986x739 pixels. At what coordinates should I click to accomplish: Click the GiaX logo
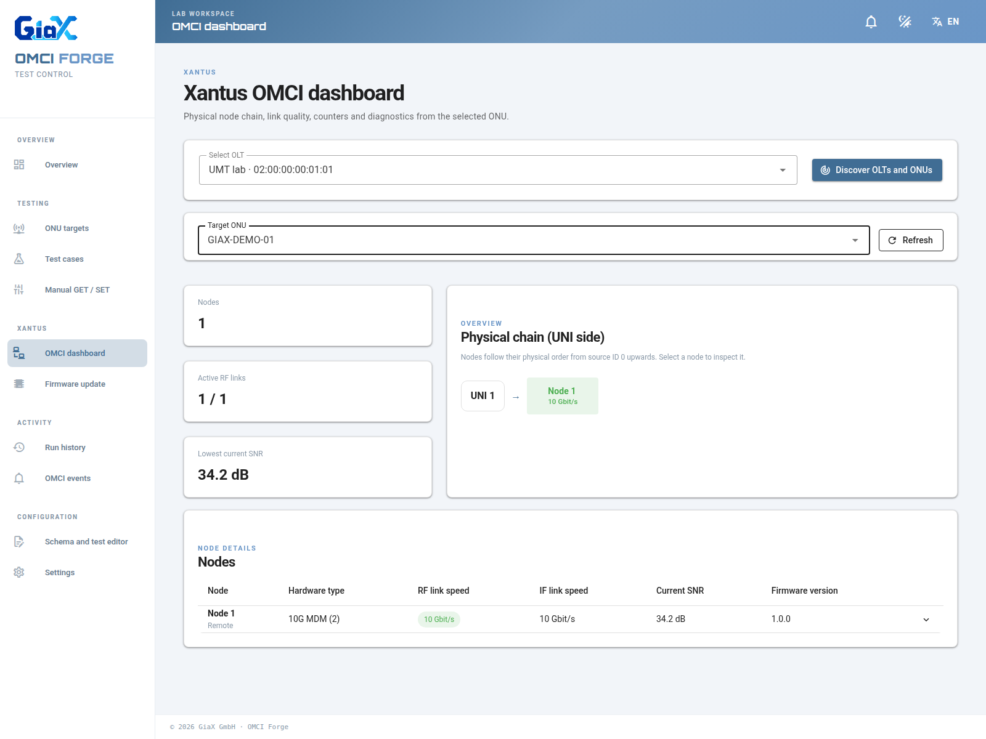(x=46, y=28)
